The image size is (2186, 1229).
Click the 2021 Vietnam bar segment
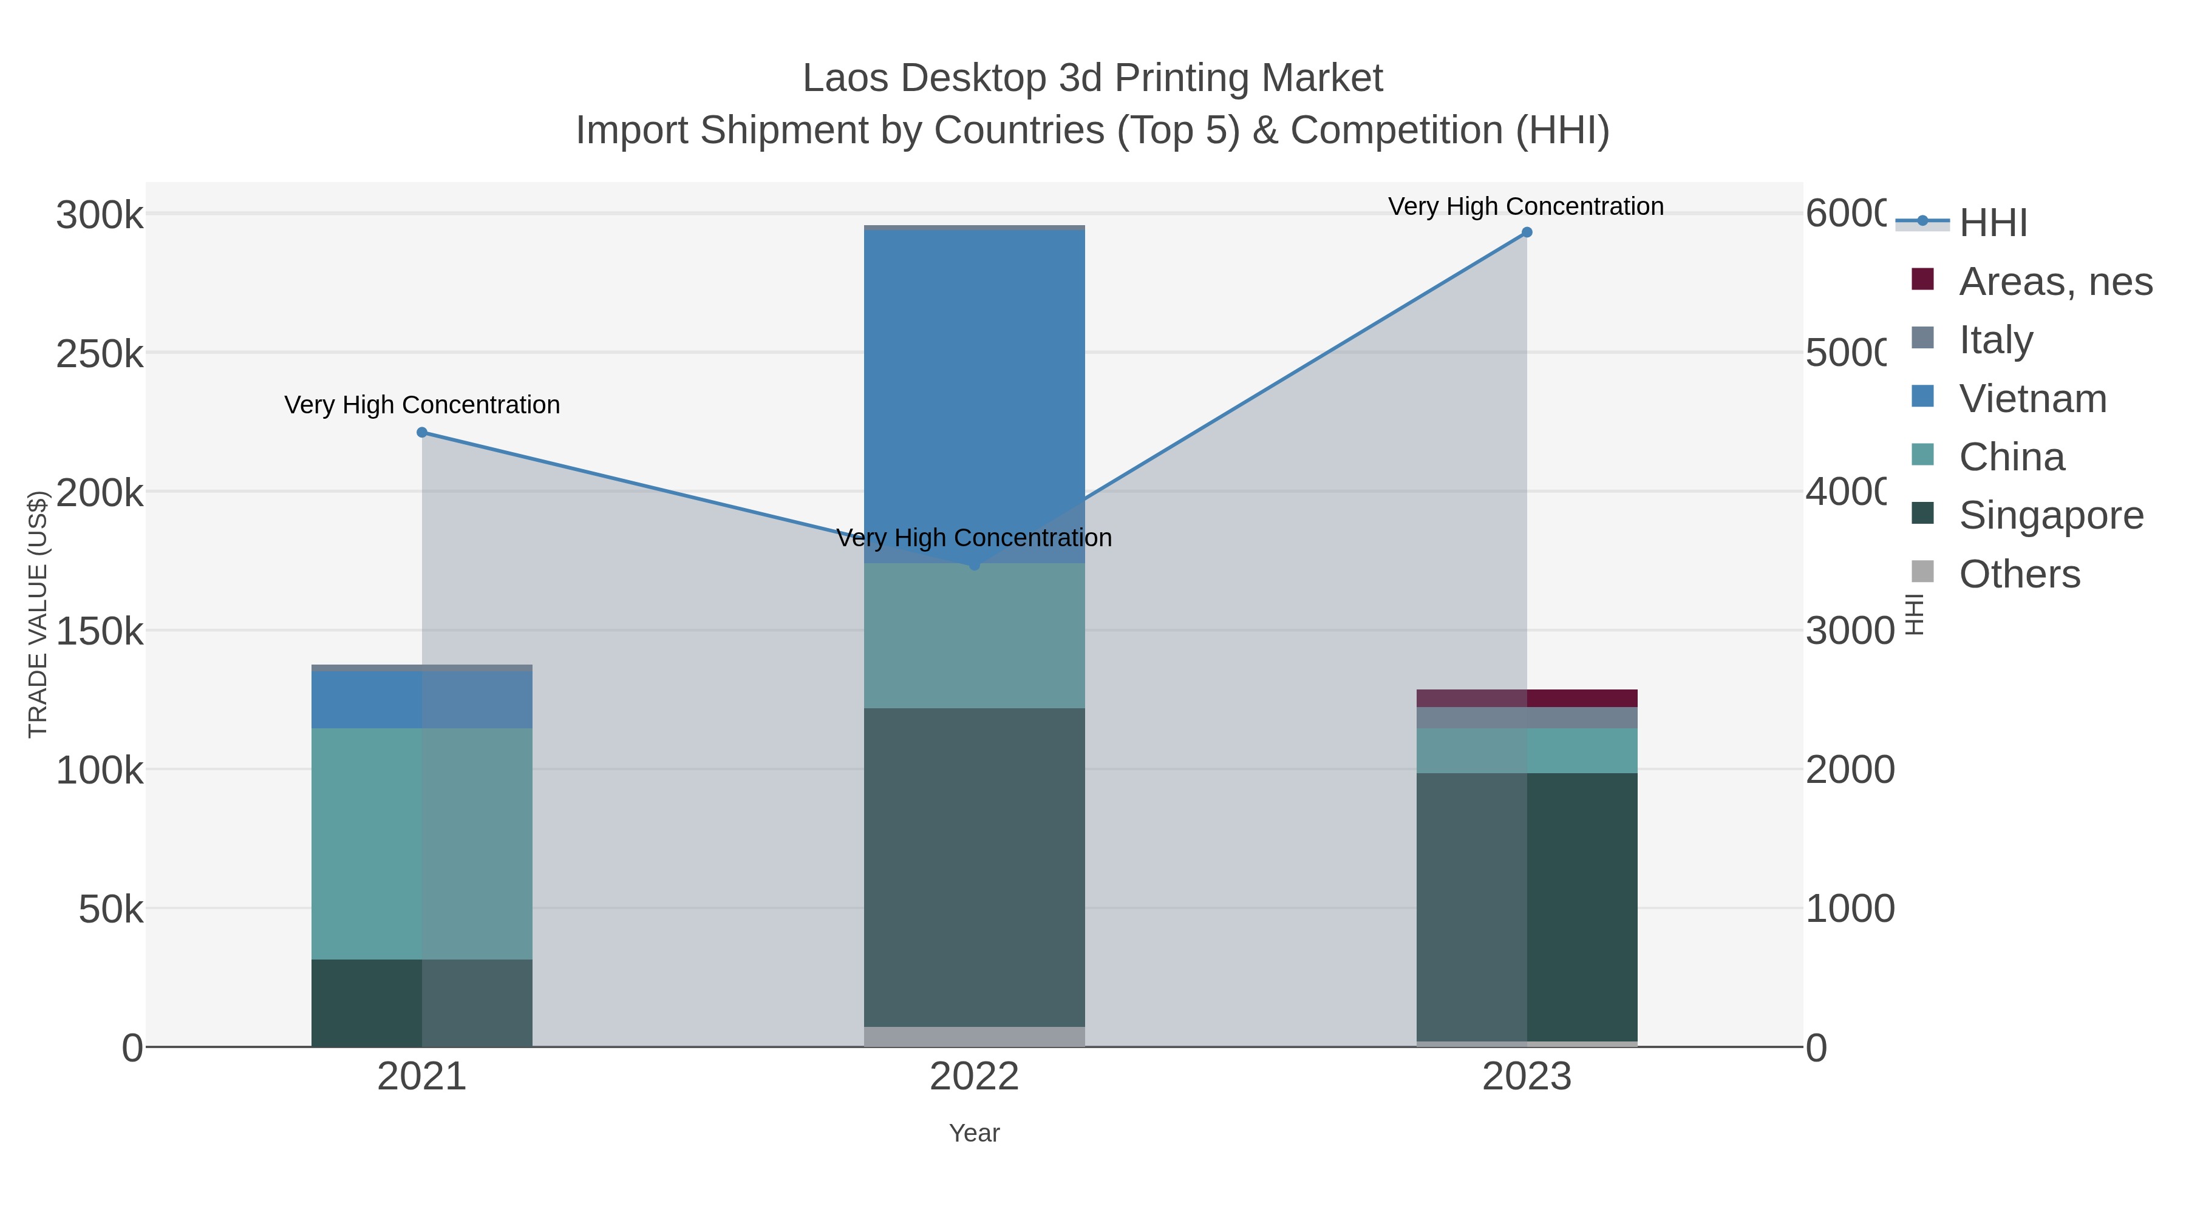(422, 700)
